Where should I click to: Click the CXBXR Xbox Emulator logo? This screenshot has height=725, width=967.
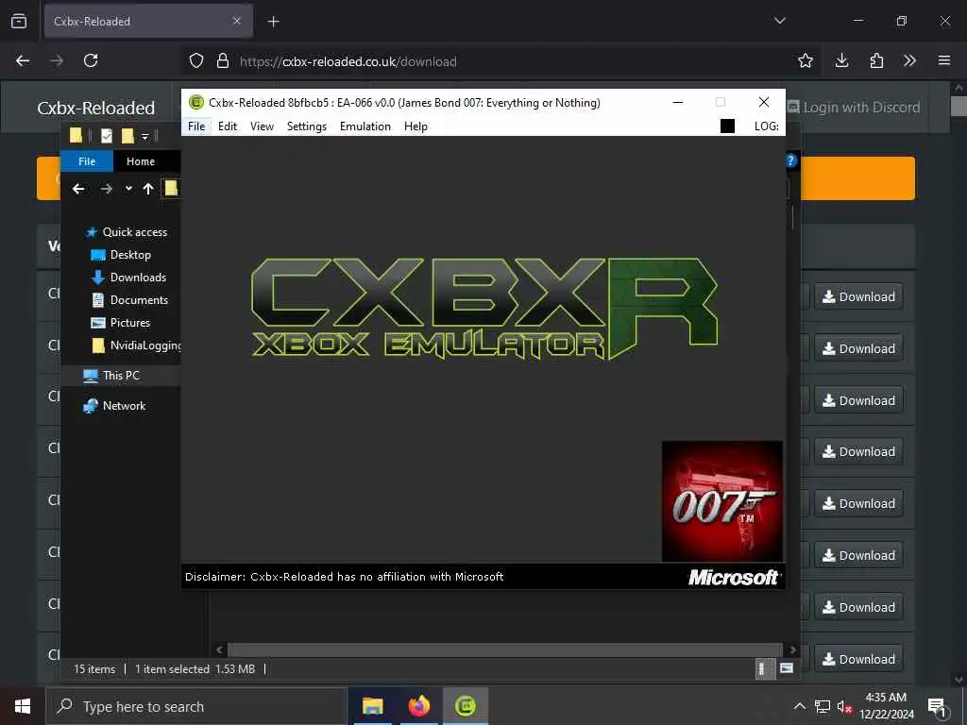pyautogui.click(x=484, y=309)
